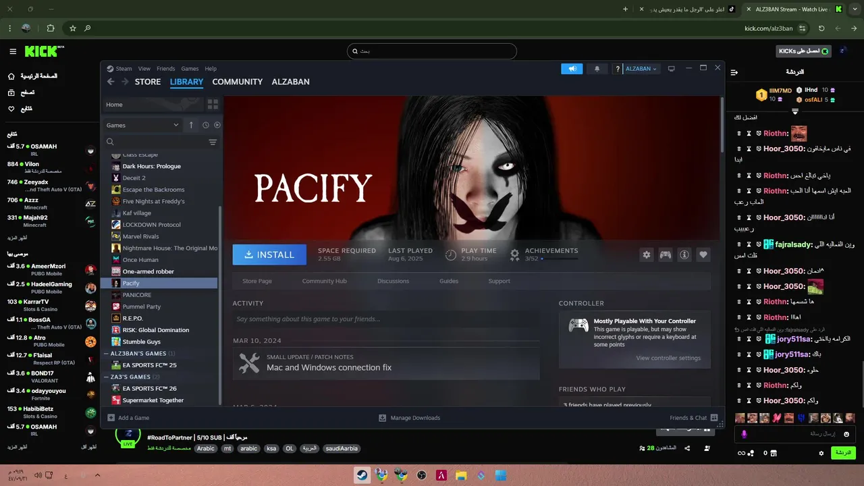Open Friends & Chat in Steam

click(x=693, y=418)
